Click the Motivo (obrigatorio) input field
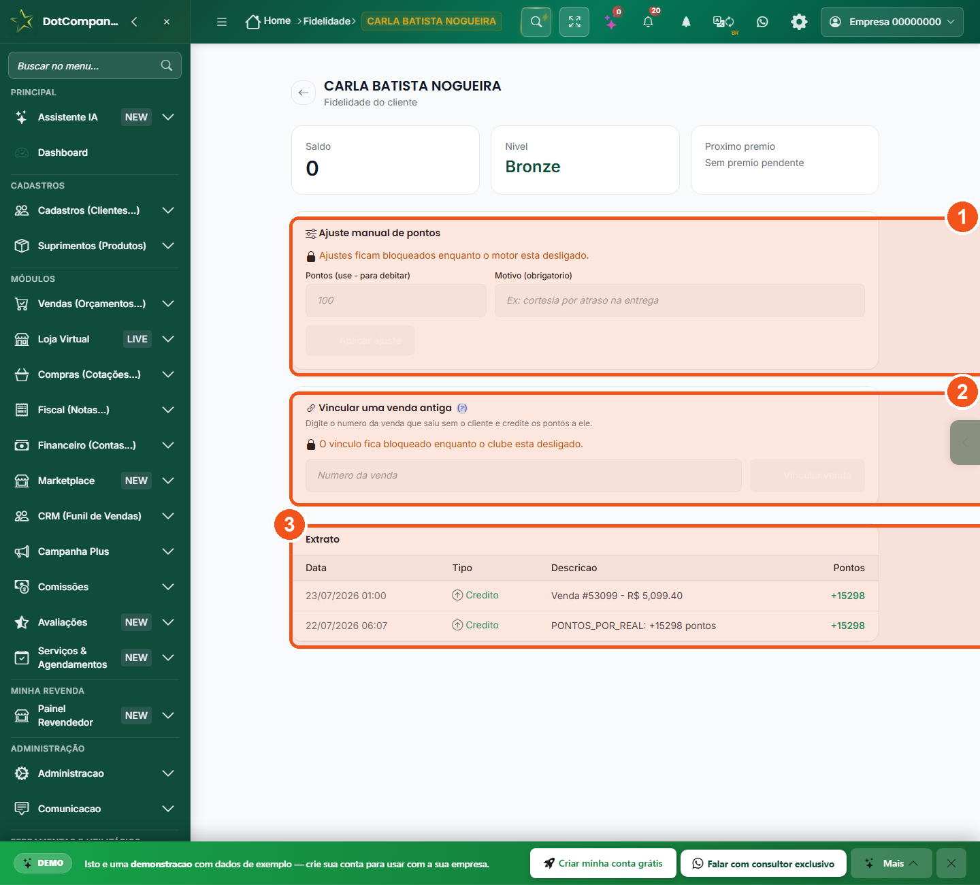This screenshot has width=980, height=885. click(680, 300)
